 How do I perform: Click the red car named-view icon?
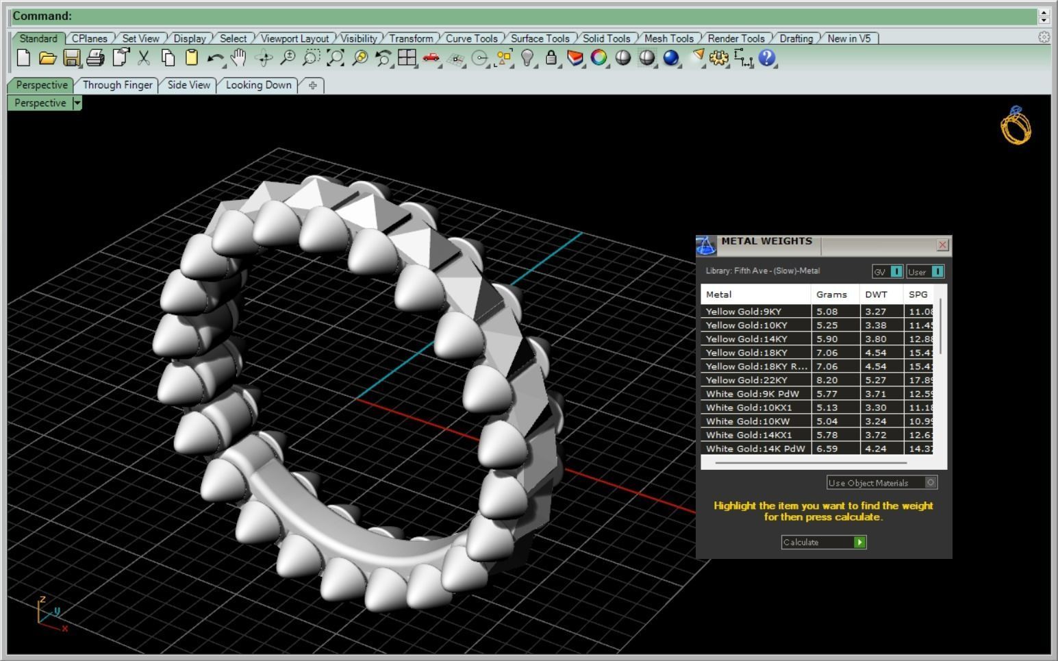coord(431,58)
